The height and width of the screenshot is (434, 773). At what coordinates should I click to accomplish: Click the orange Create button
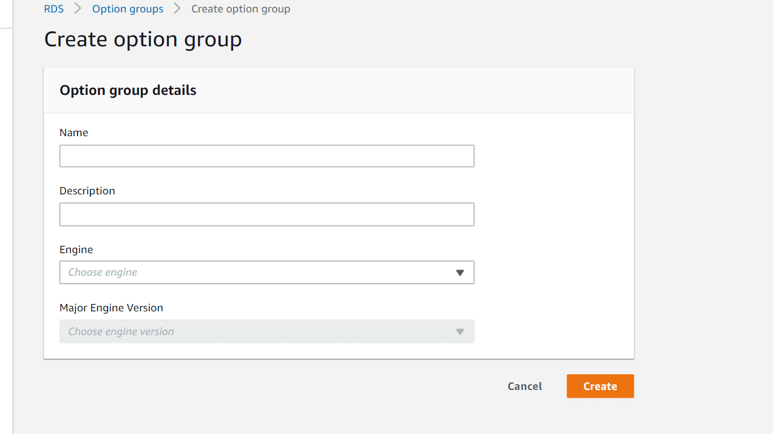[600, 387]
